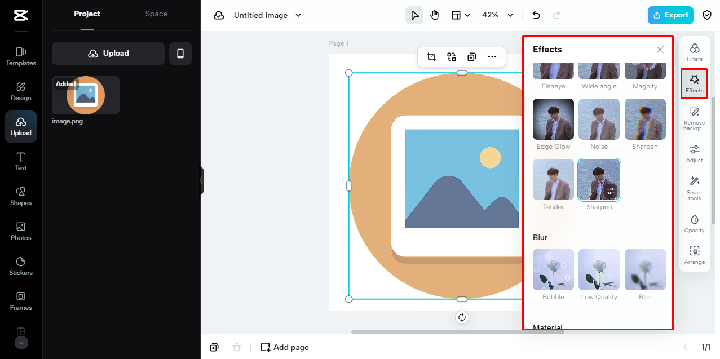Open the shield privacy icon
Image resolution: width=720 pixels, height=359 pixels.
point(707,15)
